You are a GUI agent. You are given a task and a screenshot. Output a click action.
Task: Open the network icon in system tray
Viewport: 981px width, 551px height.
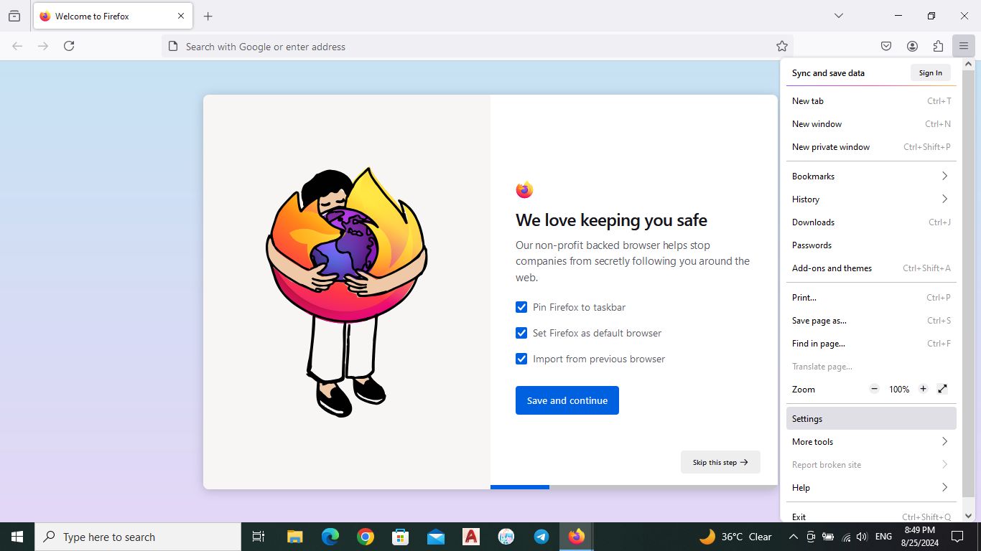845,537
